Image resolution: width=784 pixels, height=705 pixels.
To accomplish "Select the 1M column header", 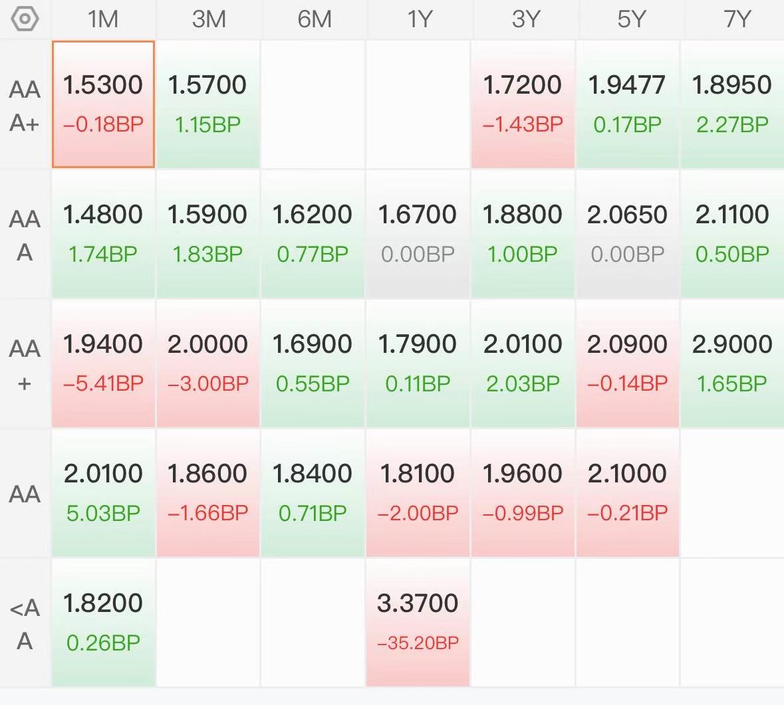I will coord(103,19).
